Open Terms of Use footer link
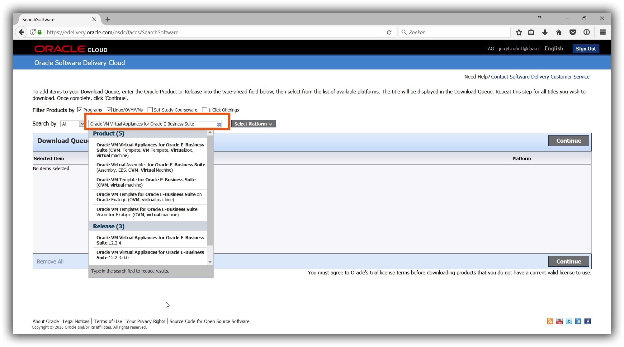The height and width of the screenshot is (347, 624). [108, 321]
